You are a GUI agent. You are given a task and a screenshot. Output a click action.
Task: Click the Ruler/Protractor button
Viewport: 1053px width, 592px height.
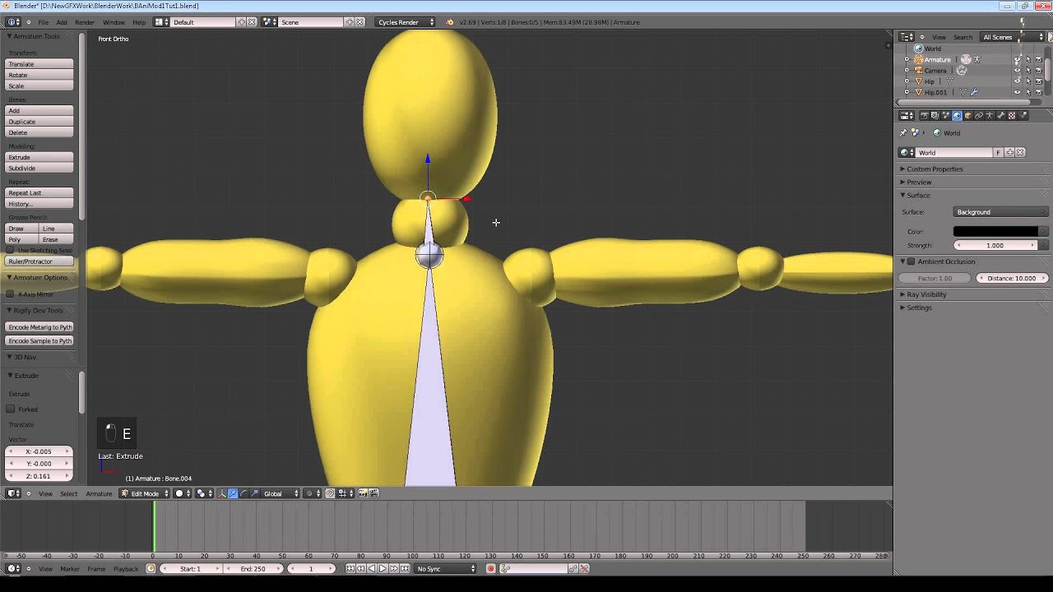(x=39, y=261)
